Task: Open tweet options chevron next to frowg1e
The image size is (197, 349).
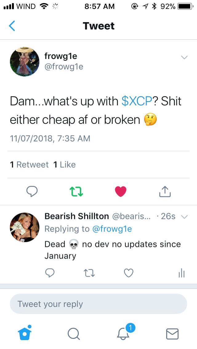Action: point(184,57)
